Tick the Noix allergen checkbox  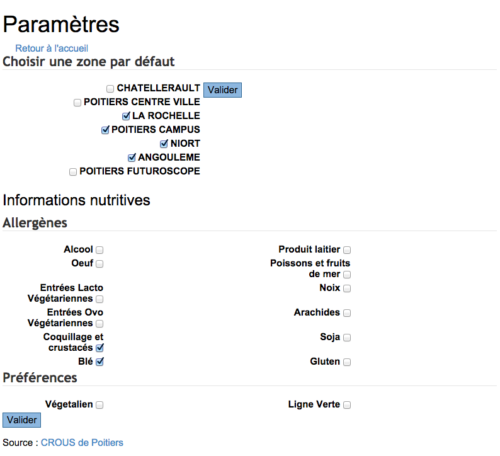347,288
